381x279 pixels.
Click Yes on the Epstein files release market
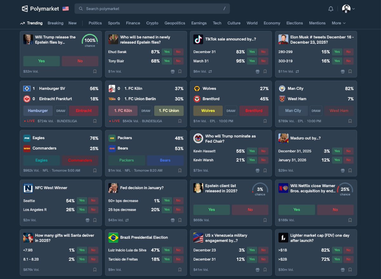[41, 60]
